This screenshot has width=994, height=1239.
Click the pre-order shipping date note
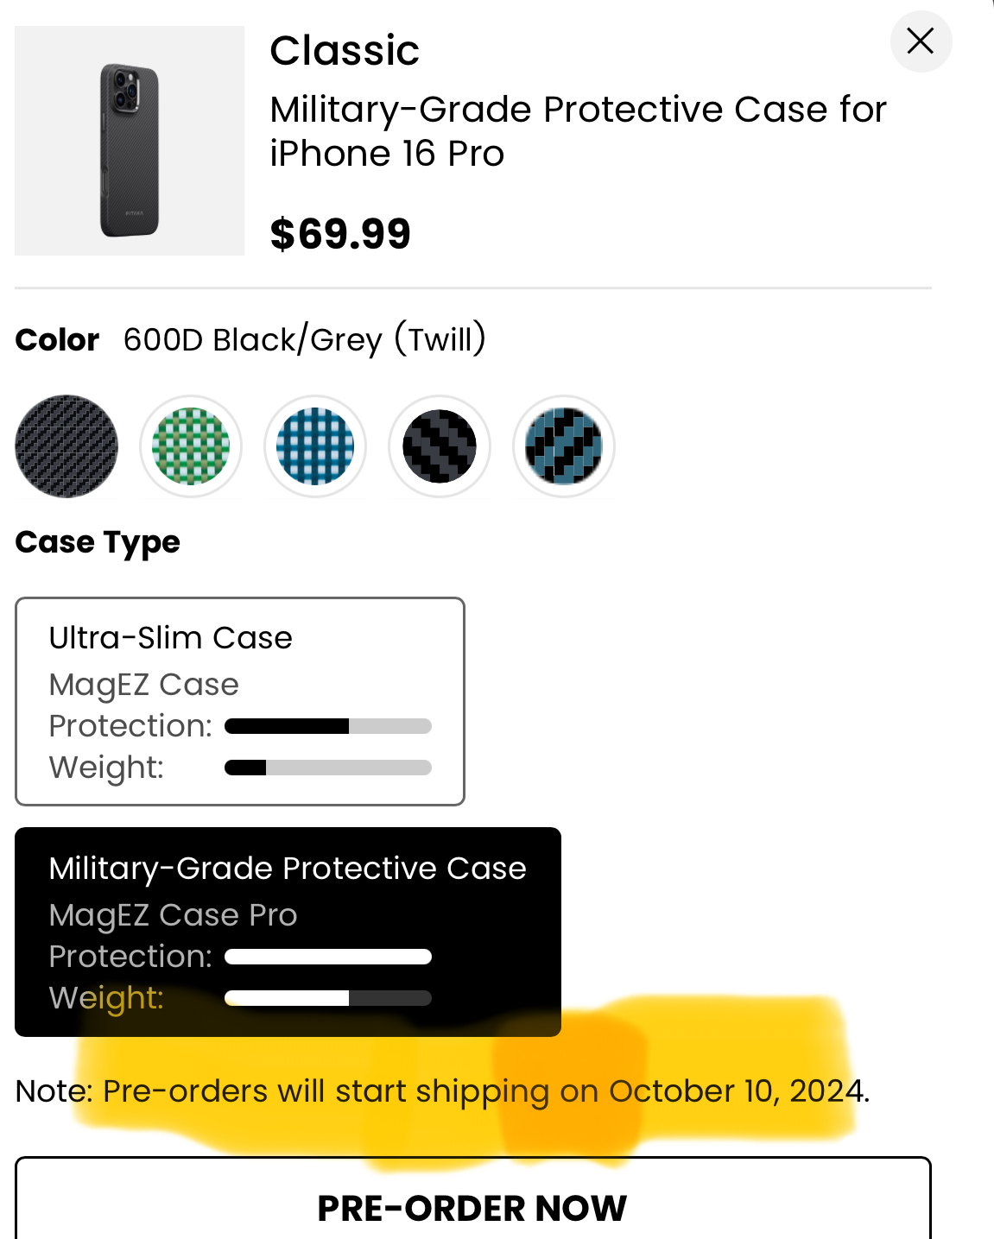442,1091
